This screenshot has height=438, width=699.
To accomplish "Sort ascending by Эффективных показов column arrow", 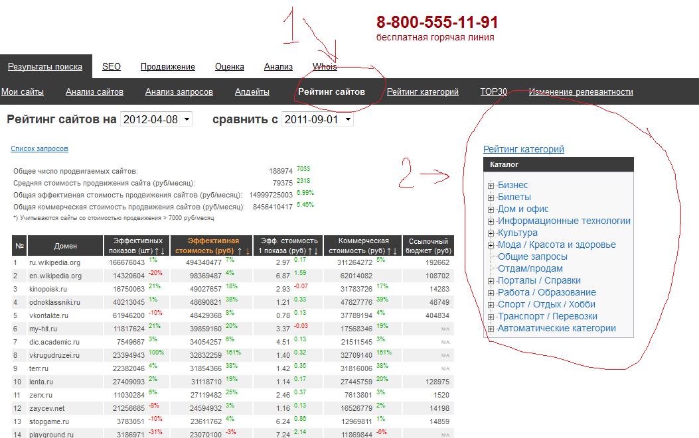I will (x=155, y=251).
